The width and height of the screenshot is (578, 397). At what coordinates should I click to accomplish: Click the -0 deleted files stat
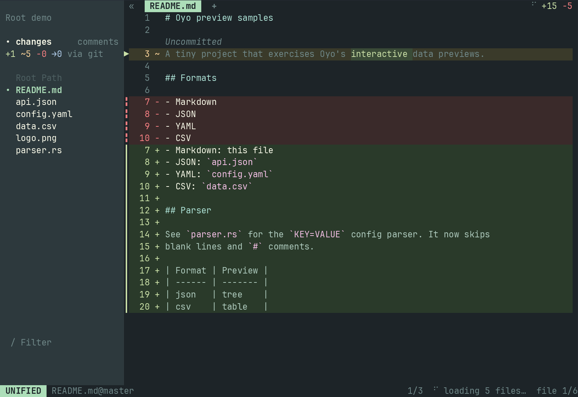[x=42, y=54]
